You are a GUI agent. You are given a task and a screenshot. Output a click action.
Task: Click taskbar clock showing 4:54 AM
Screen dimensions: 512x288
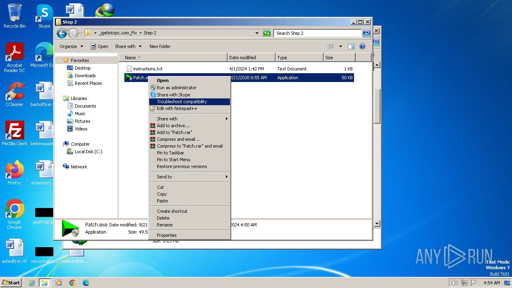(492, 283)
